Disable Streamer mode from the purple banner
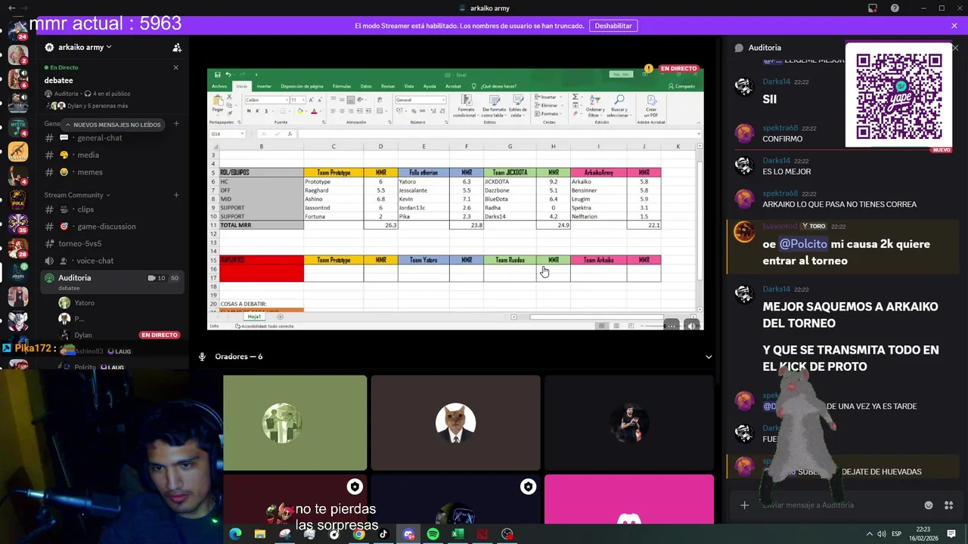This screenshot has width=968, height=544. [x=613, y=26]
